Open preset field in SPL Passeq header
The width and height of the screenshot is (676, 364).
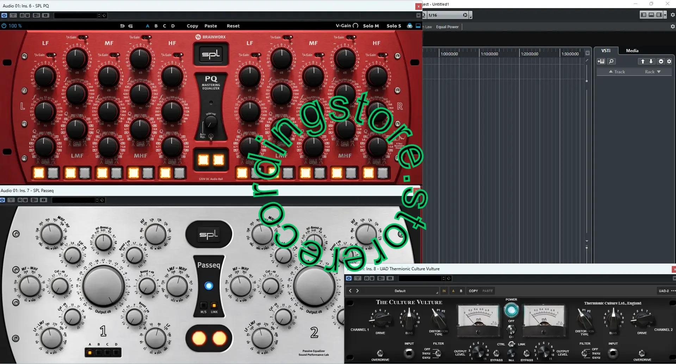coord(74,200)
